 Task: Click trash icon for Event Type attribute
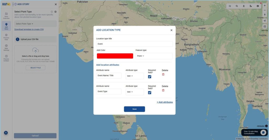tap(163, 90)
